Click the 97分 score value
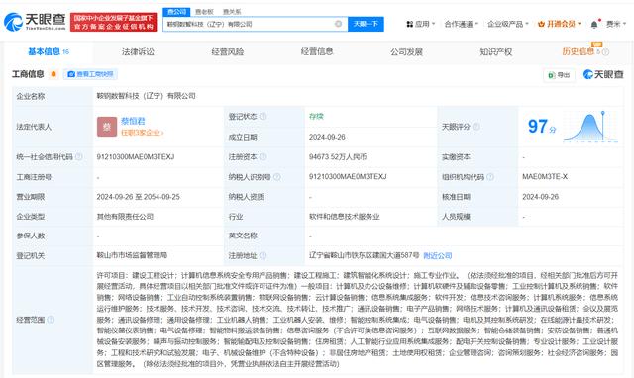Image resolution: width=634 pixels, height=378 pixels. pyautogui.click(x=542, y=127)
